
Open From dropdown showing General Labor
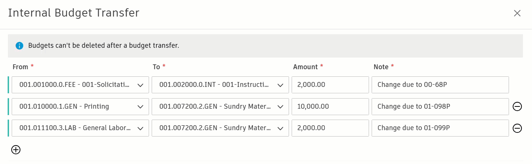coord(80,128)
